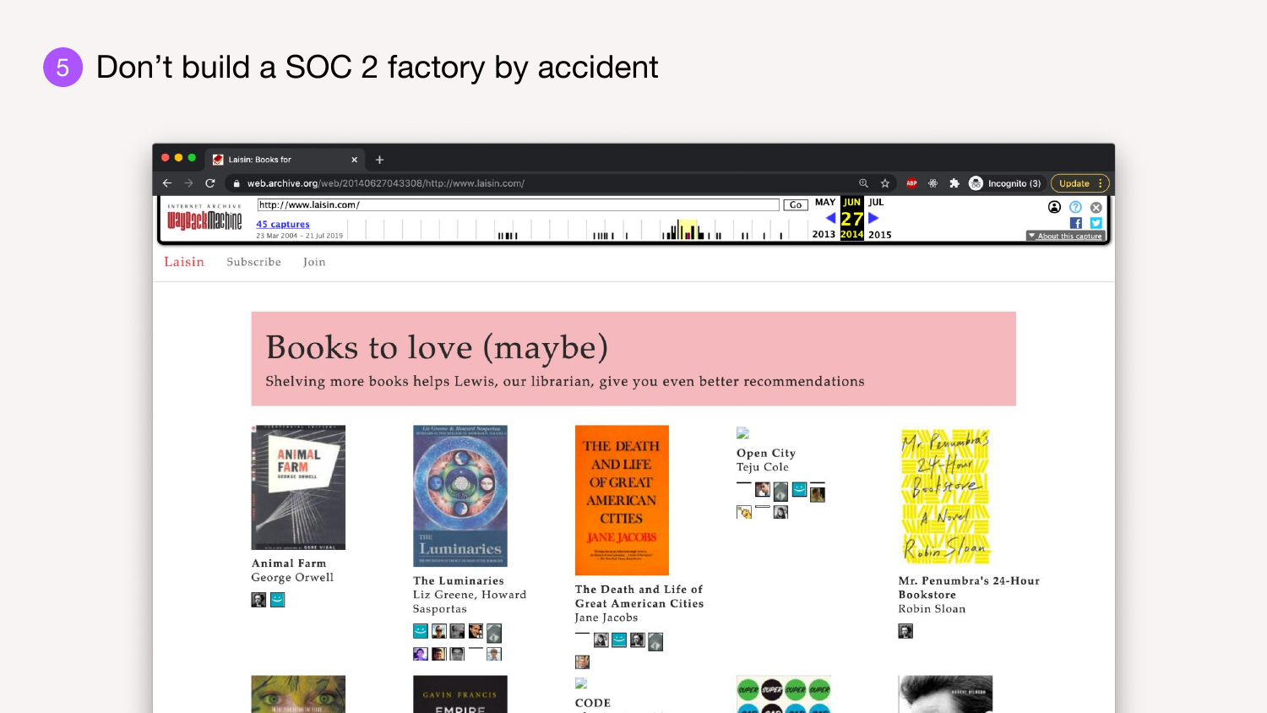Screen dimensions: 1267x713
Task: Click the Wayback URL input field
Action: coord(518,204)
